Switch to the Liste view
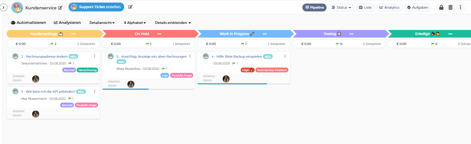The image size is (471, 144). tap(365, 7)
